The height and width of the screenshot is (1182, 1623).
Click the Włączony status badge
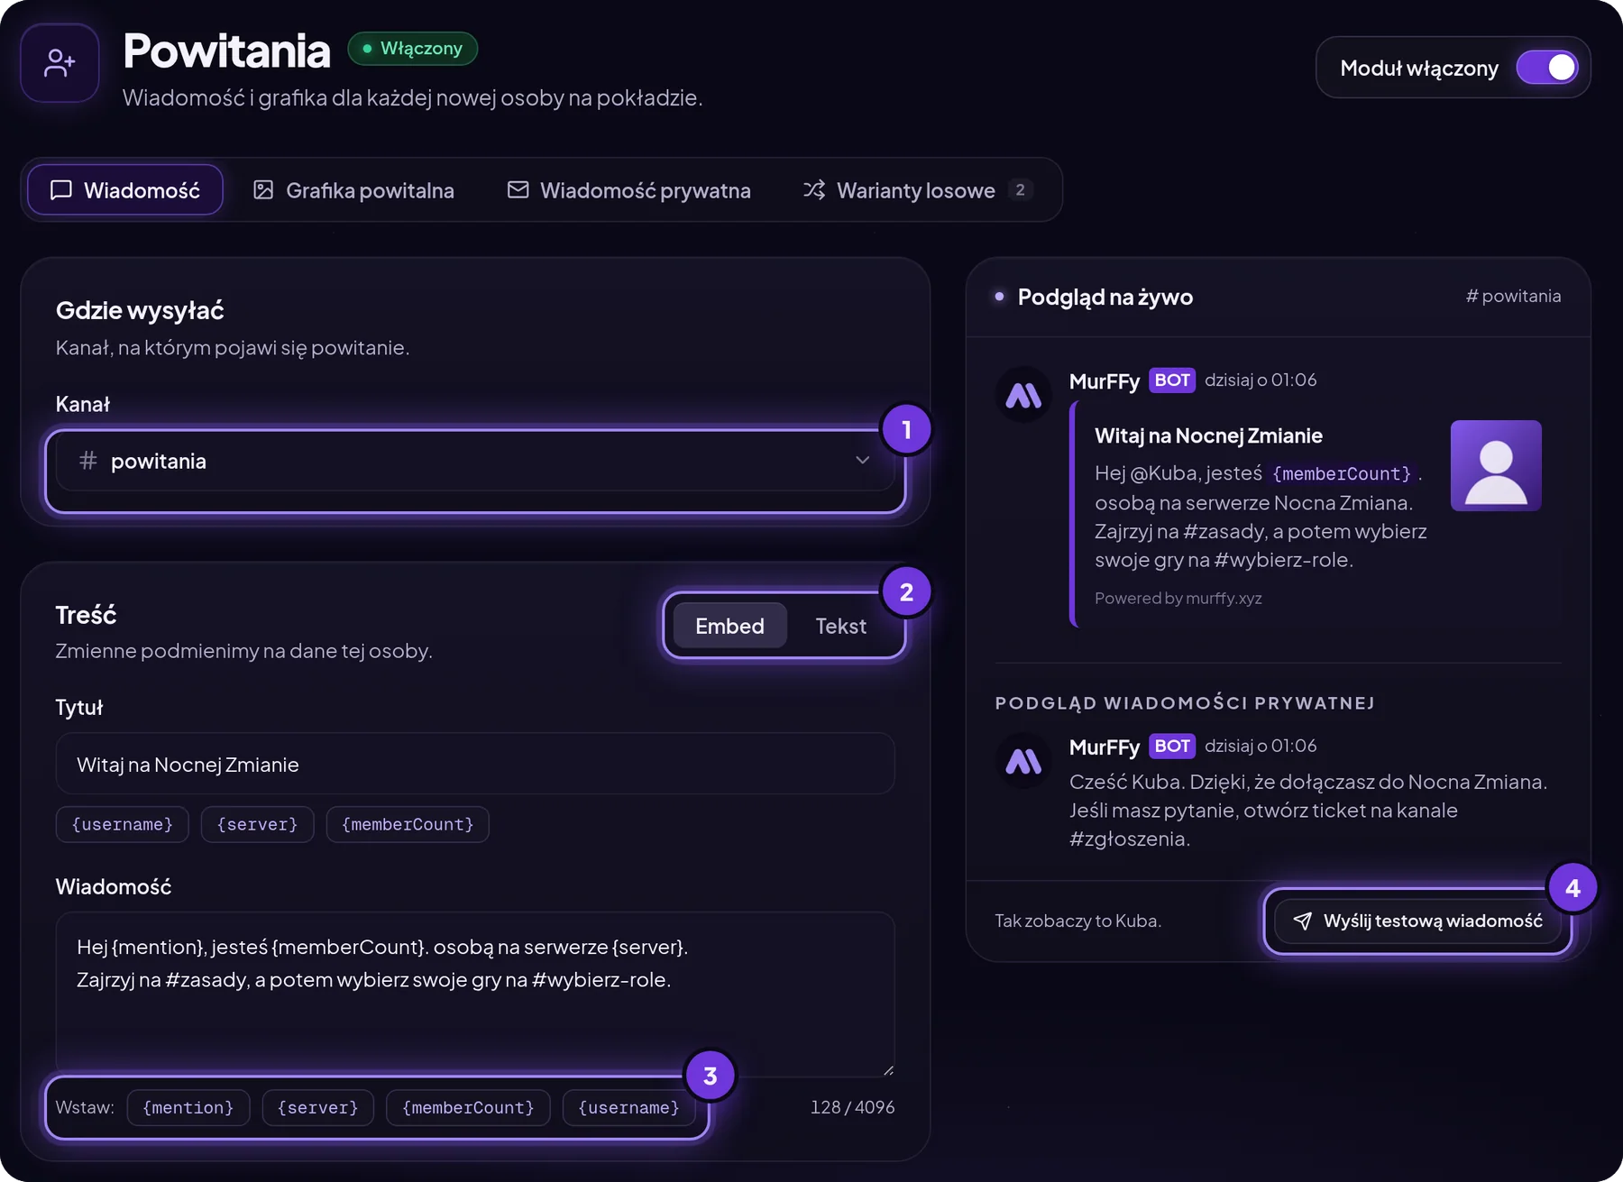coord(412,48)
